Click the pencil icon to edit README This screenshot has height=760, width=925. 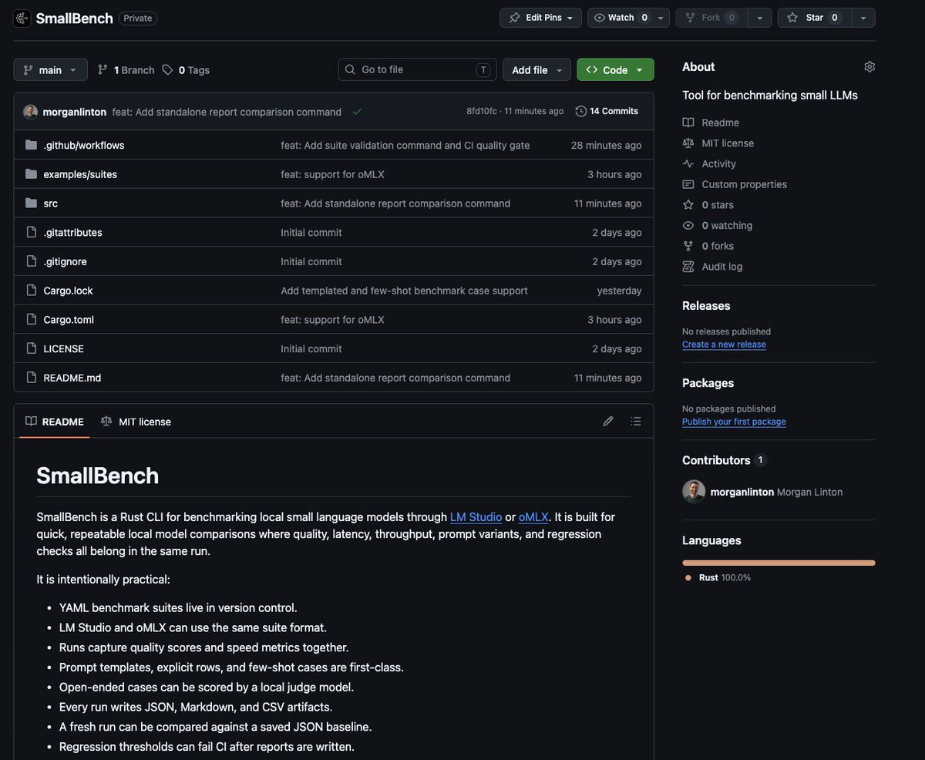pyautogui.click(x=608, y=421)
